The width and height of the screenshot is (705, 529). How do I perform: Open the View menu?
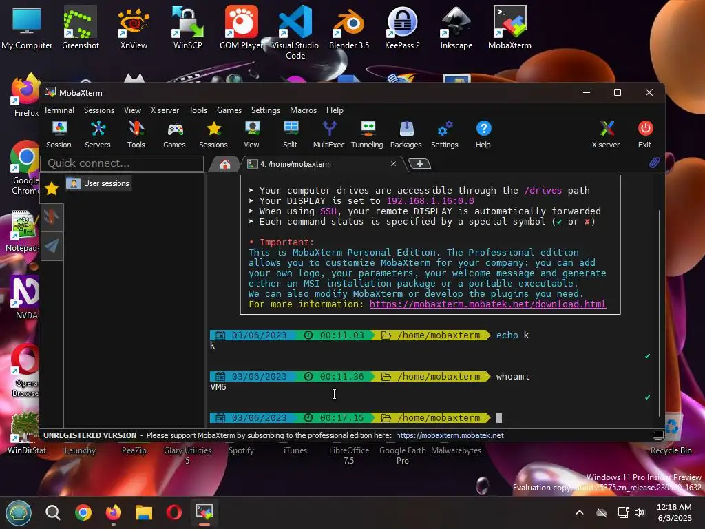132,110
